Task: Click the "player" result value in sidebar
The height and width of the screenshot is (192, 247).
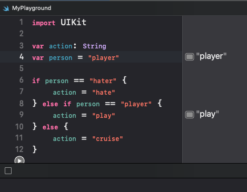Action: pyautogui.click(x=211, y=56)
